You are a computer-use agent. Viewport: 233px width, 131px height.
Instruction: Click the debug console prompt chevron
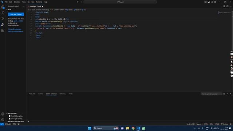(28, 122)
